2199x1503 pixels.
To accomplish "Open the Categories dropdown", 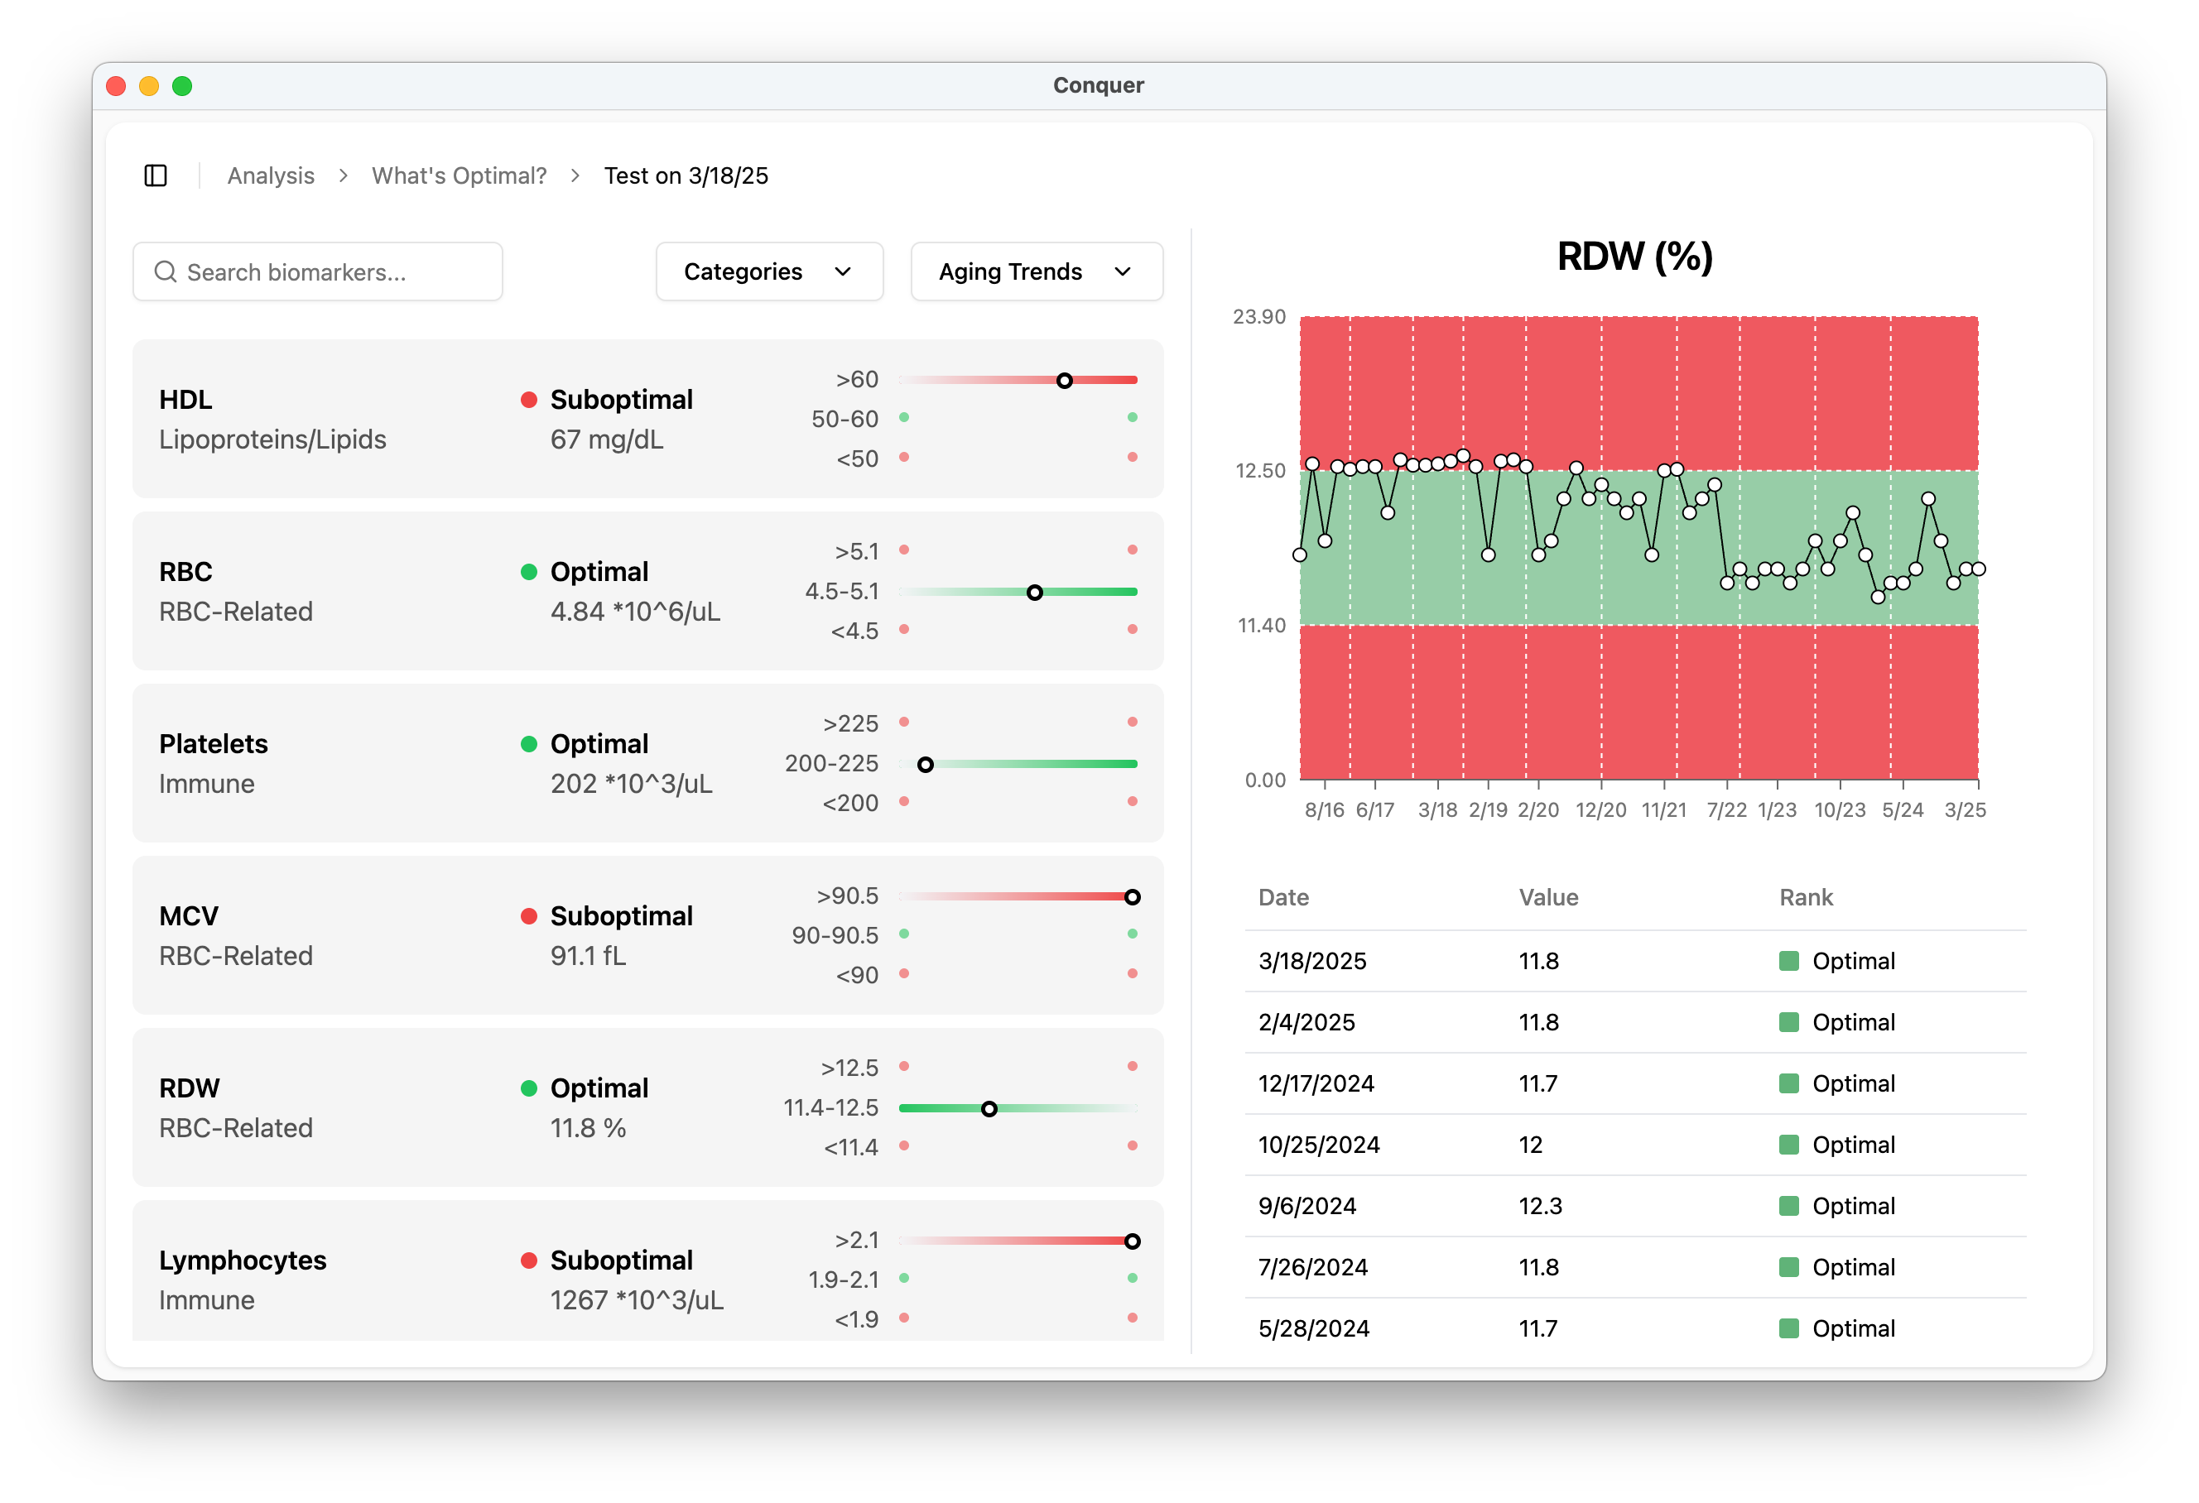I will coord(768,272).
